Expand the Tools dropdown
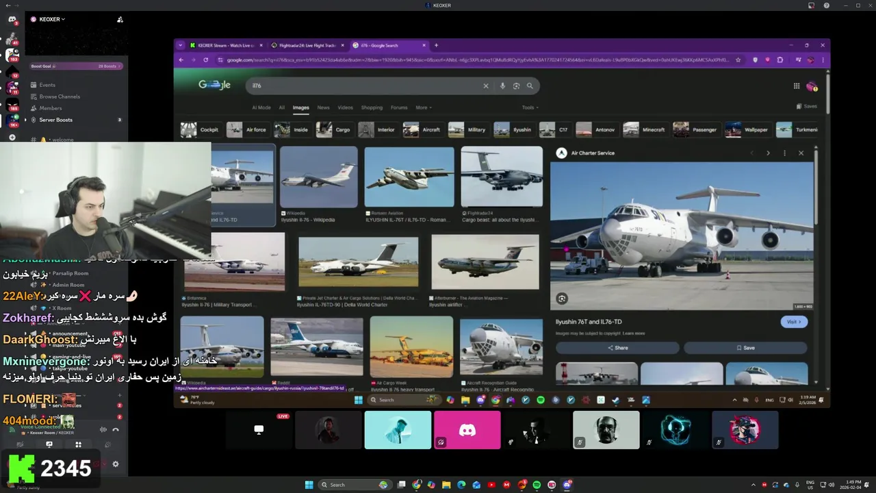The image size is (876, 493). tap(530, 108)
